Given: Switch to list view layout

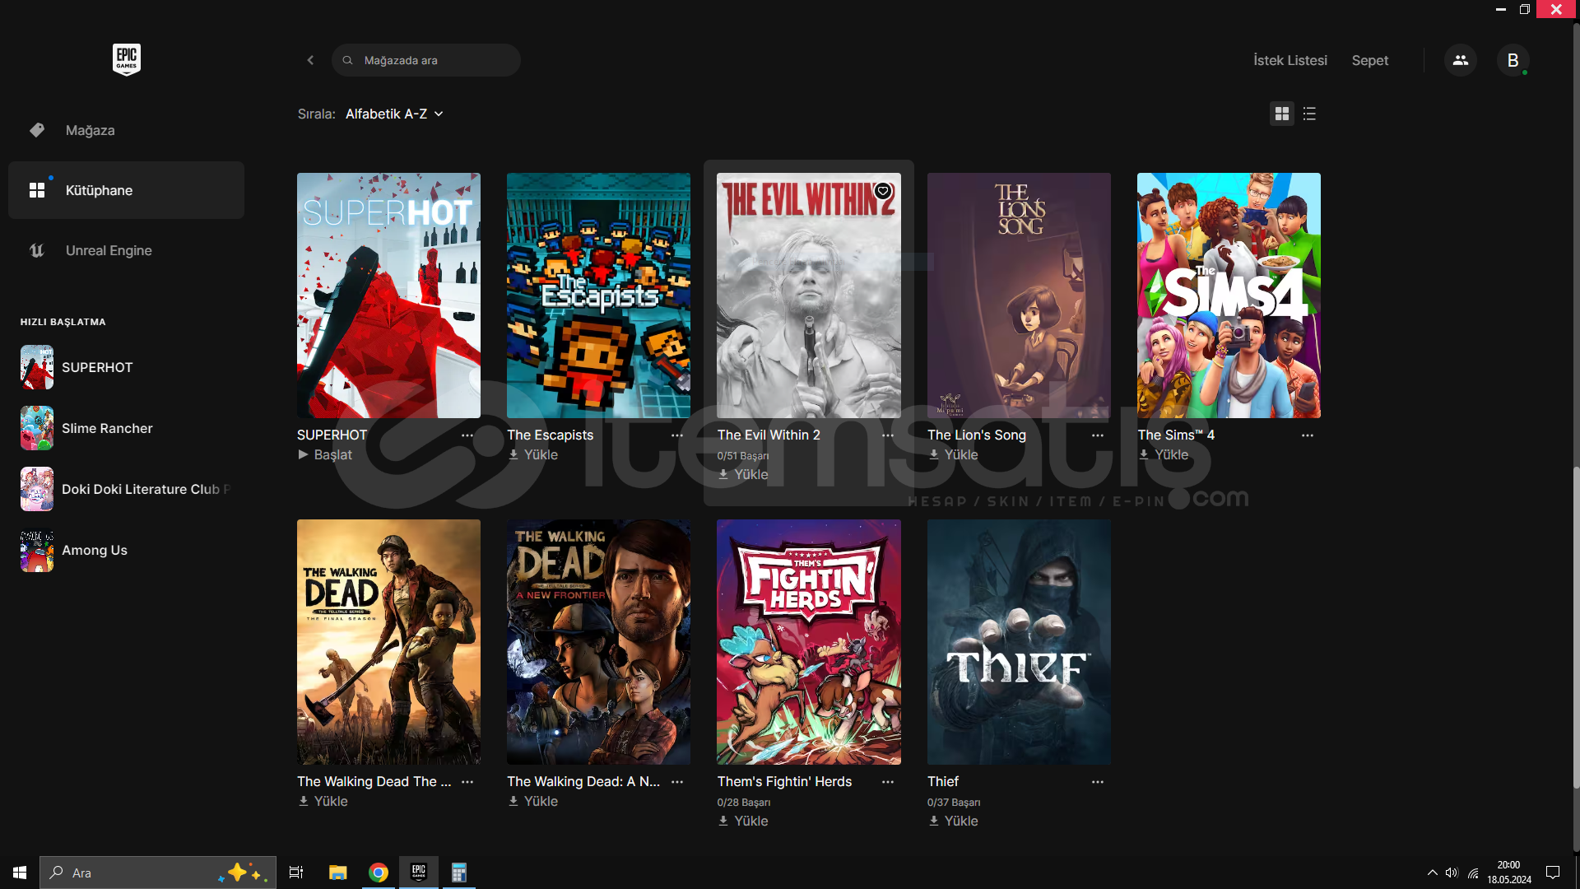Looking at the screenshot, I should 1310,114.
